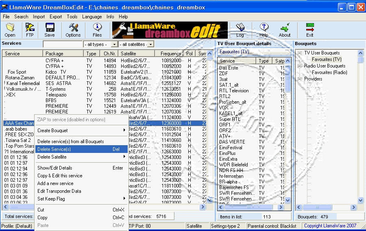366x231 pixels.
Task: Open the Tools menu
Action: coord(72,17)
